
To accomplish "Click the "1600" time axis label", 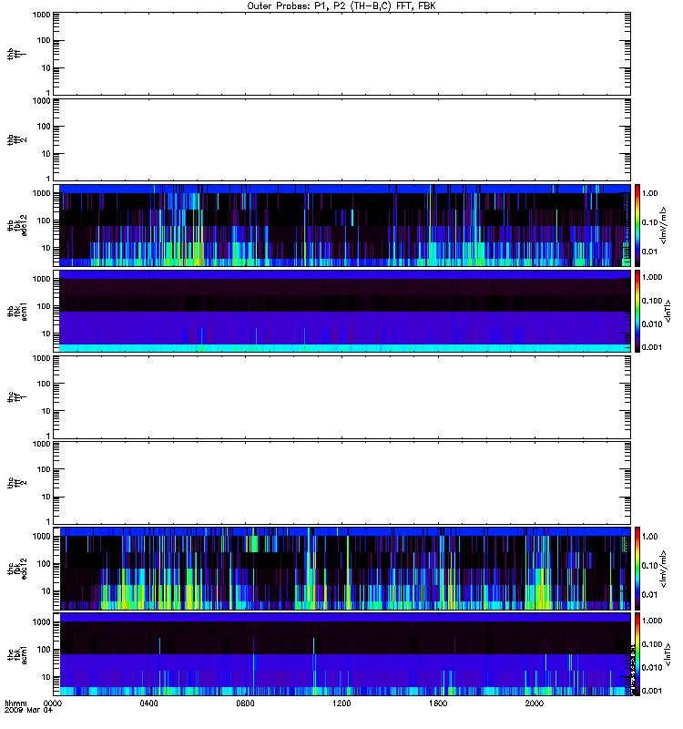I will [438, 703].
